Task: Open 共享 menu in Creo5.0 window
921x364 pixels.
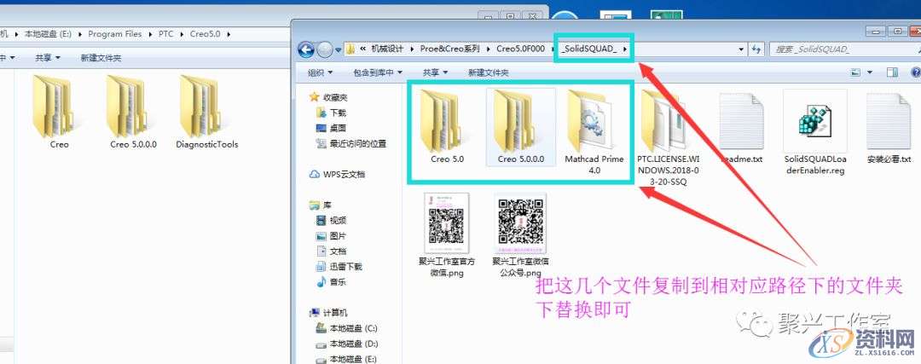Action: 47,57
